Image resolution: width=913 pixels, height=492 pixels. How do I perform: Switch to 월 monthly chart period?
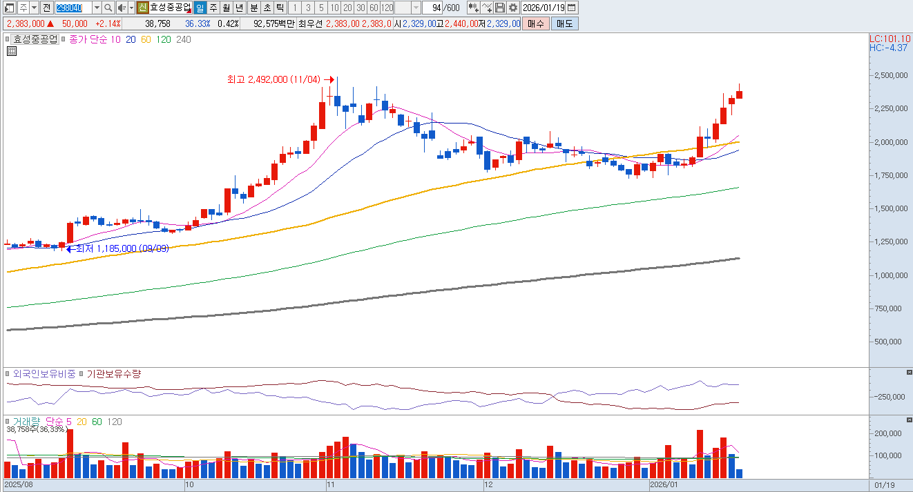[x=226, y=8]
